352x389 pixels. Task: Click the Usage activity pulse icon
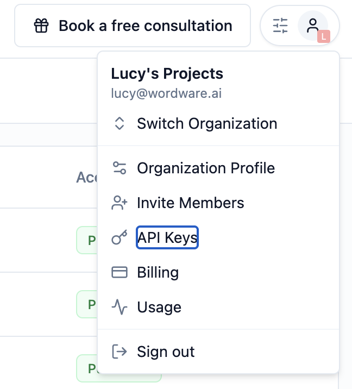119,307
